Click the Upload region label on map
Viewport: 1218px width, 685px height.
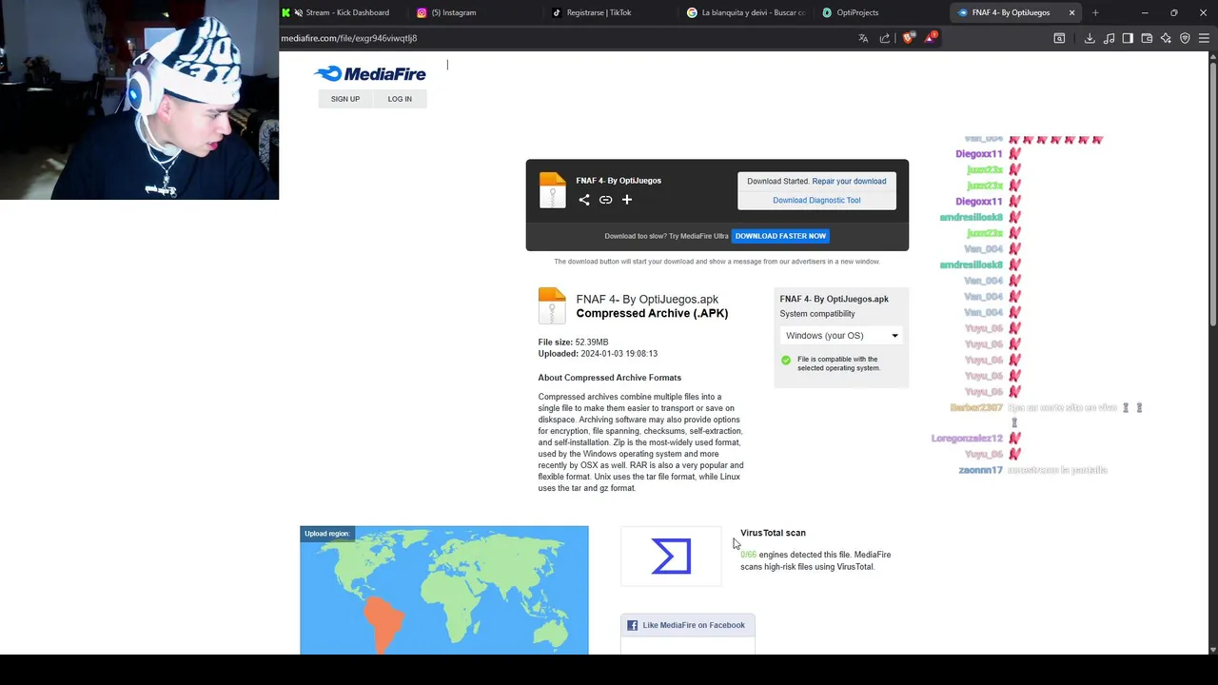coord(327,534)
